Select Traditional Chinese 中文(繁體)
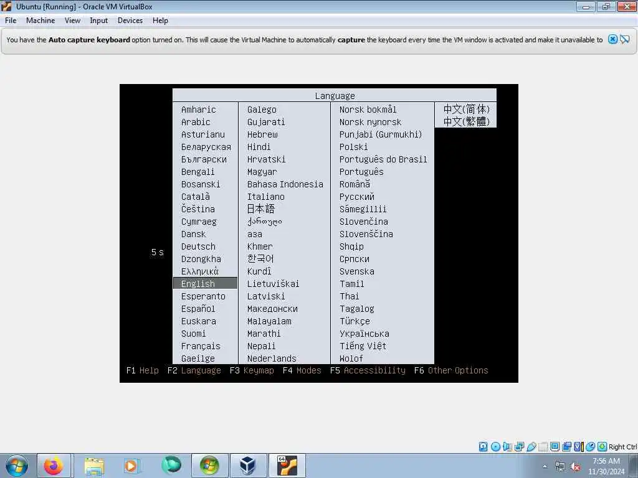638x478 pixels. point(466,121)
